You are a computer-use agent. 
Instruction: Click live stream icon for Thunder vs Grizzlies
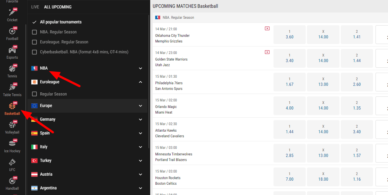pyautogui.click(x=267, y=28)
